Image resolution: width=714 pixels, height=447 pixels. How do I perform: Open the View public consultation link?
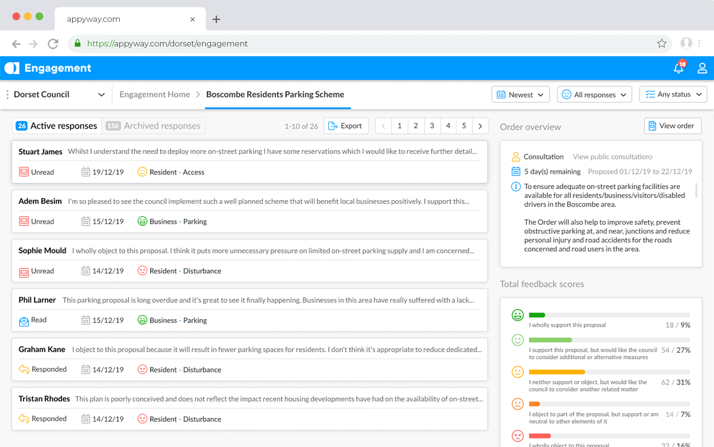point(612,157)
